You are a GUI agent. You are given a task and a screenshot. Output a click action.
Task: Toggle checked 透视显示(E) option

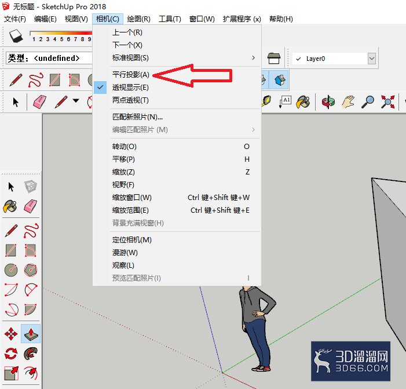[x=177, y=88]
